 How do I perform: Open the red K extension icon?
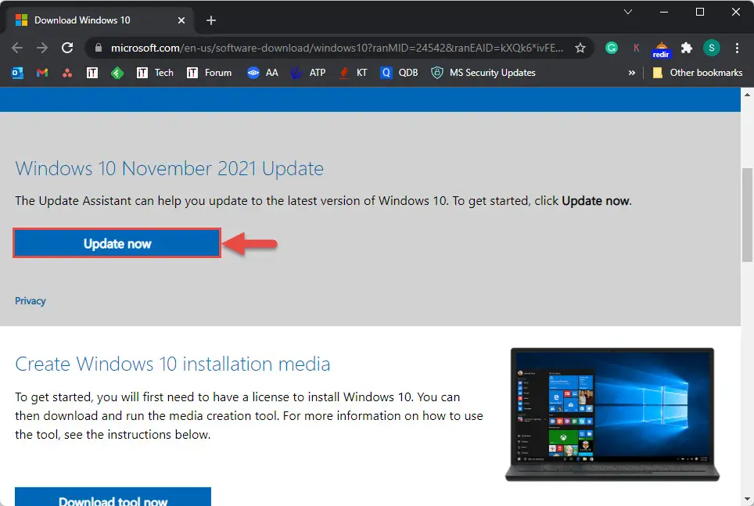point(636,48)
